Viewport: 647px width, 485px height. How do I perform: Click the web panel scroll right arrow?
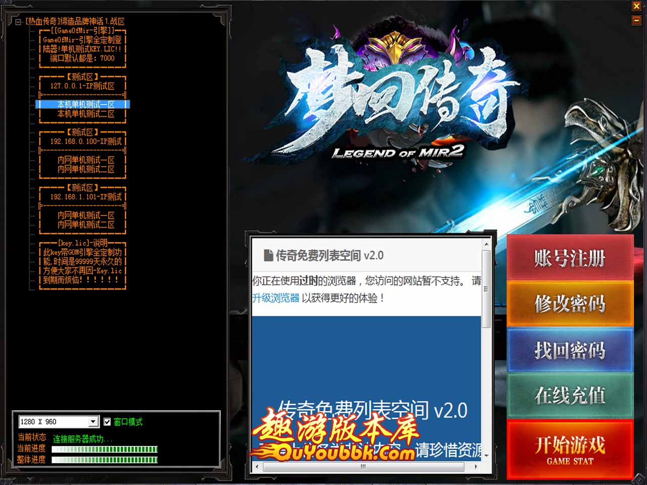click(476, 467)
